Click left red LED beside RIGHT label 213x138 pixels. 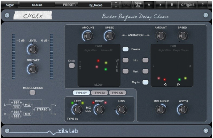93,103
